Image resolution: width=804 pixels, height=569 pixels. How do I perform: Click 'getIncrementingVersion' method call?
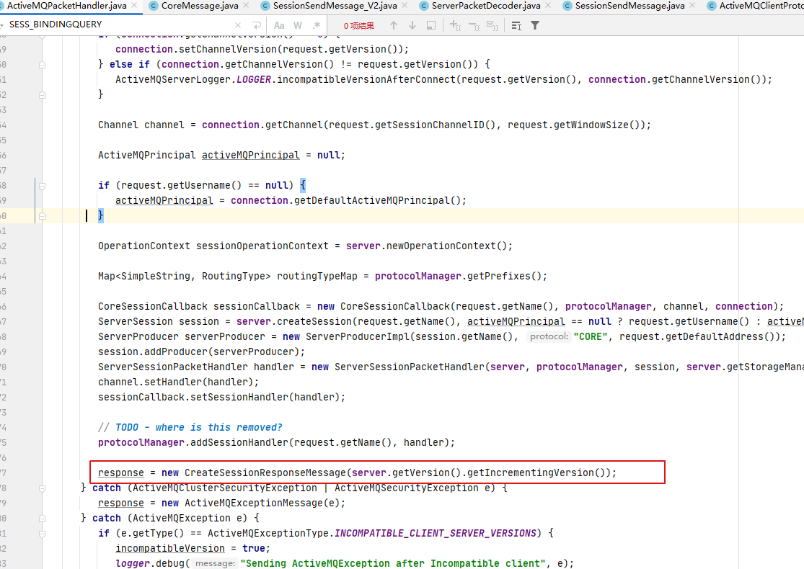531,472
